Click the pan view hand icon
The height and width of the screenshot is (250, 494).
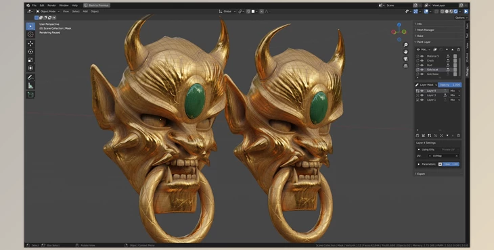coord(405,52)
